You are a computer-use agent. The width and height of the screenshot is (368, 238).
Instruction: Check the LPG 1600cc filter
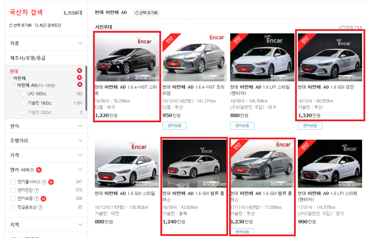23,94
